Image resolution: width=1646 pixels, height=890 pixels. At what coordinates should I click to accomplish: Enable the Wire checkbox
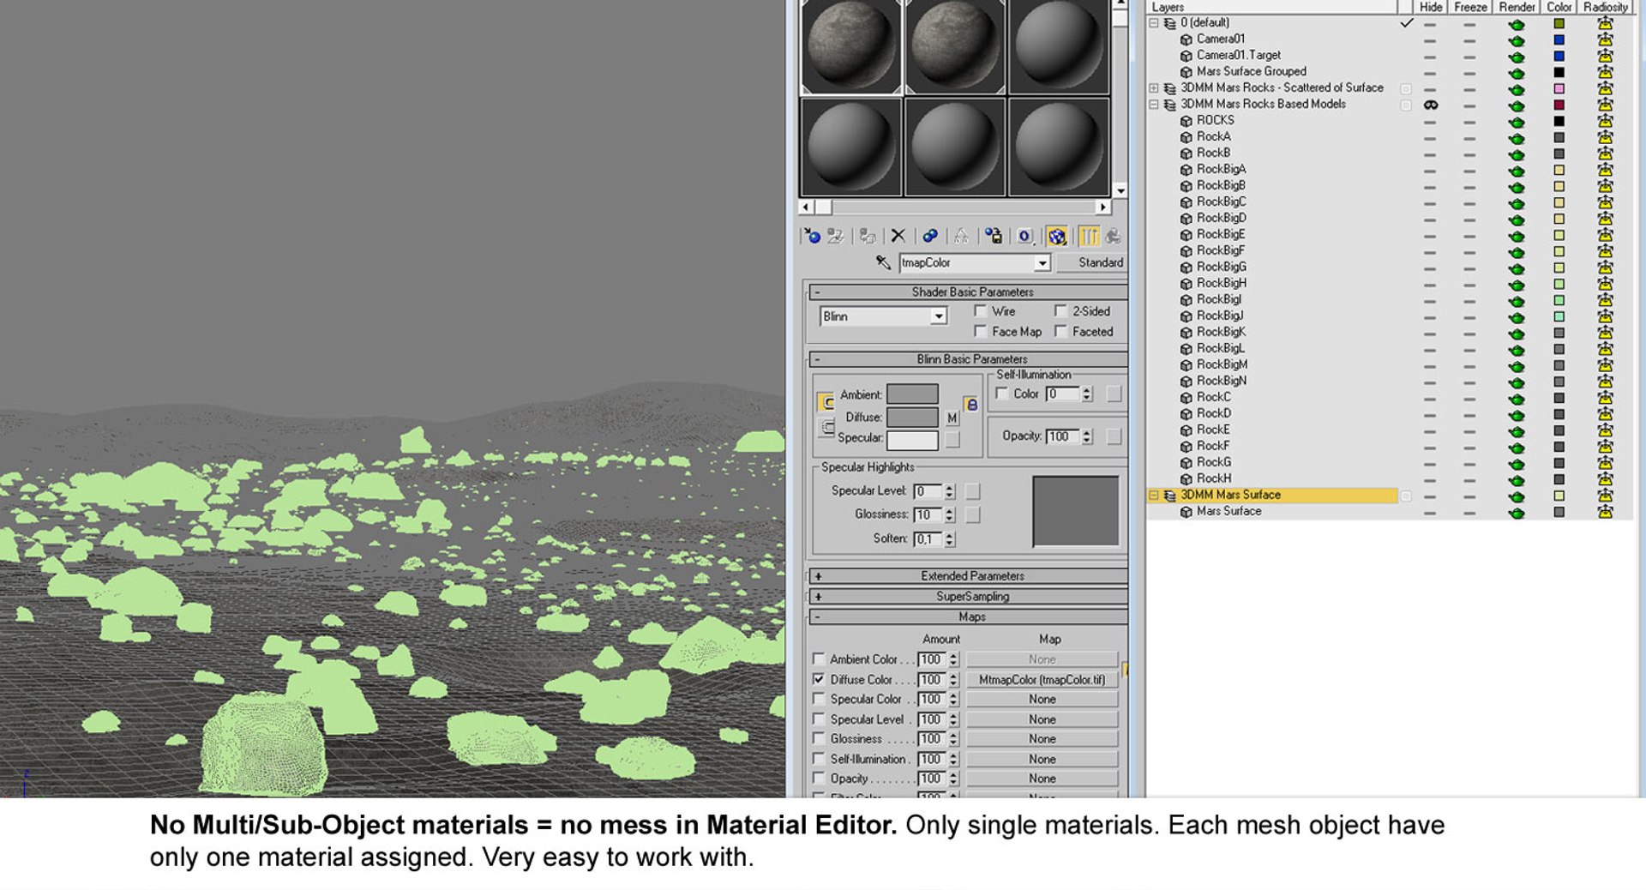click(981, 311)
